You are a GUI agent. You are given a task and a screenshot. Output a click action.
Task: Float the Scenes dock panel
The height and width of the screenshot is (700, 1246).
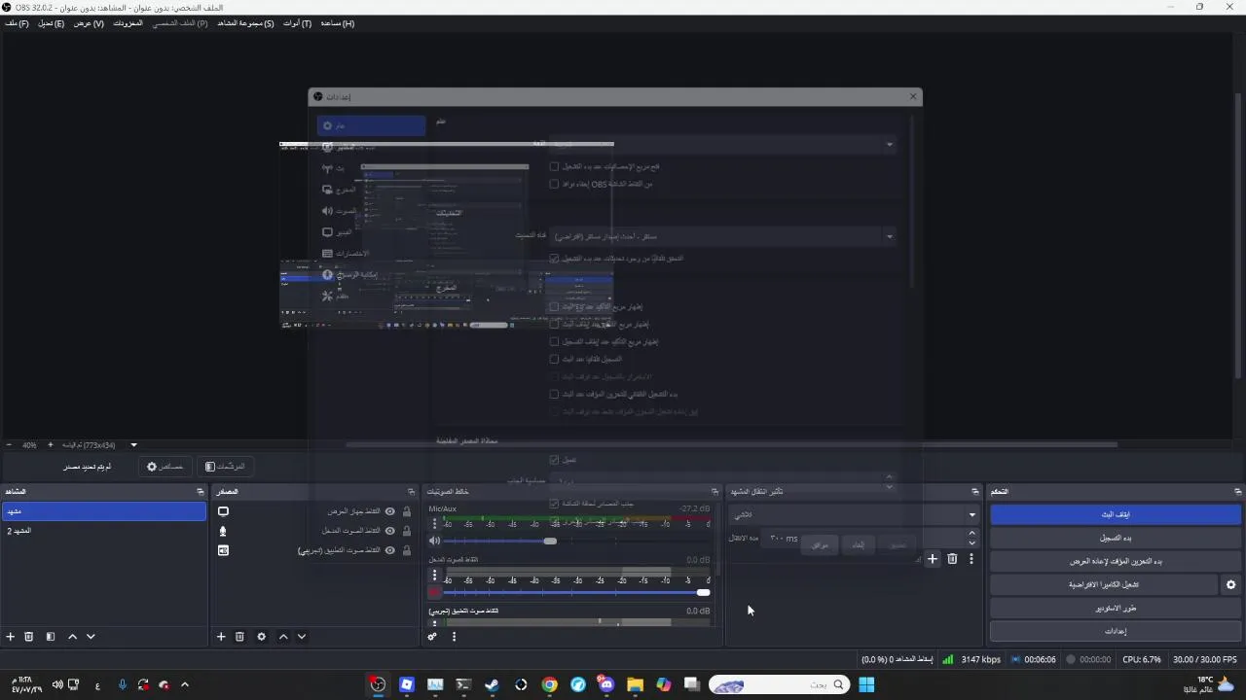(x=201, y=492)
